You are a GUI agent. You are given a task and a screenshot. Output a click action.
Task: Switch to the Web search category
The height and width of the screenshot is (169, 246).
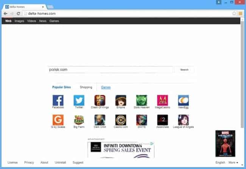8,21
